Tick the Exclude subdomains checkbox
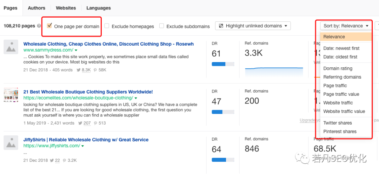 click(x=161, y=26)
